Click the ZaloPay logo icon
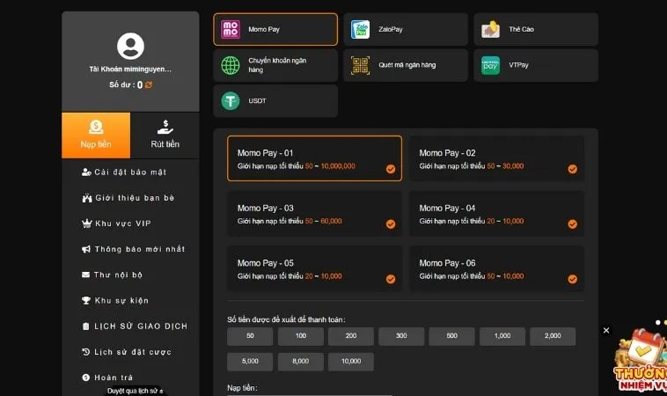The image size is (667, 396). 360,29
